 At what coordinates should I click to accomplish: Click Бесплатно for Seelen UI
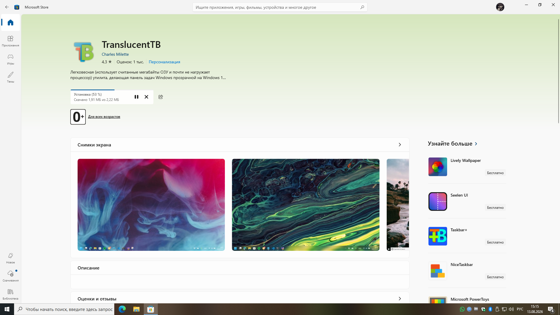tap(495, 208)
